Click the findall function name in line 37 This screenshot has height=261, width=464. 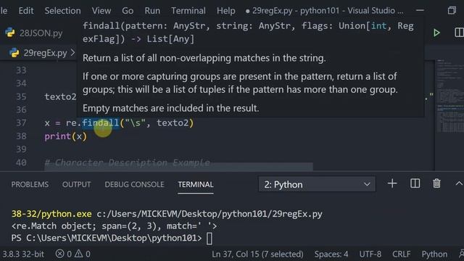coord(101,123)
